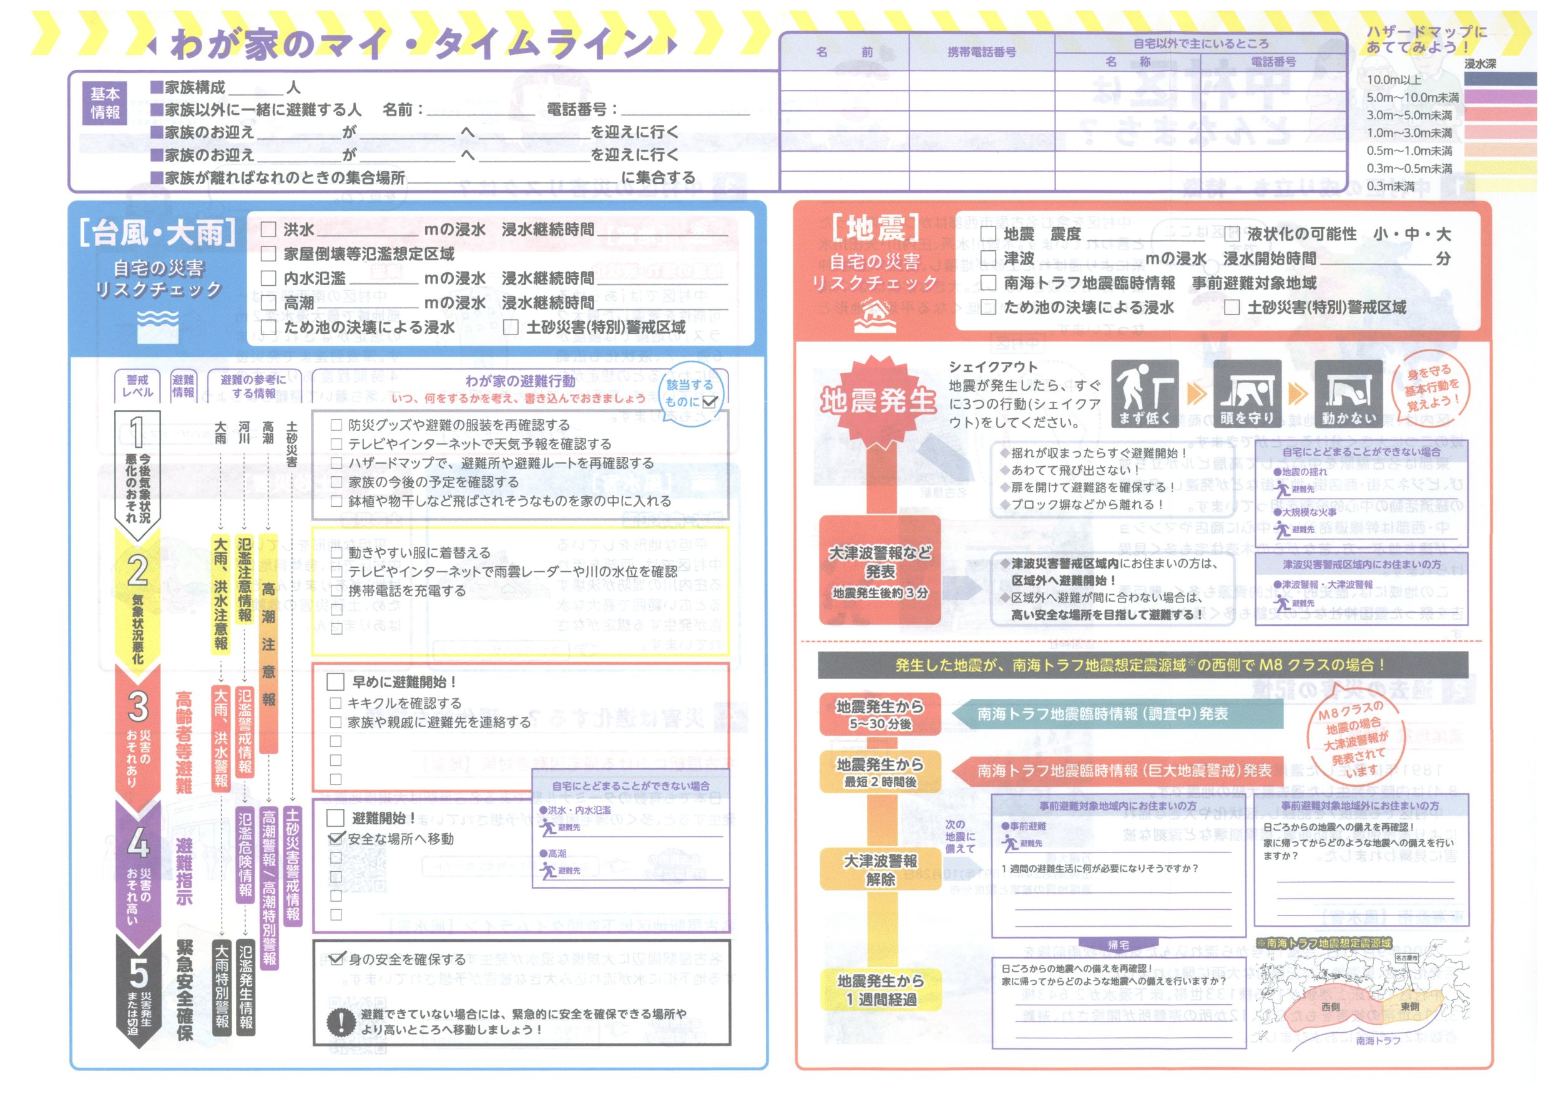Click the flooded house icon under 地震
The height and width of the screenshot is (1094, 1548).
[875, 316]
